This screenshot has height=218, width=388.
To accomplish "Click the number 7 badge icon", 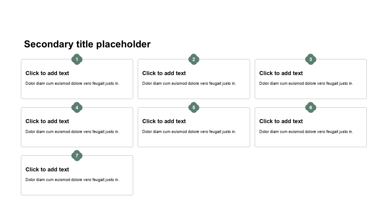I will pyautogui.click(x=77, y=156).
